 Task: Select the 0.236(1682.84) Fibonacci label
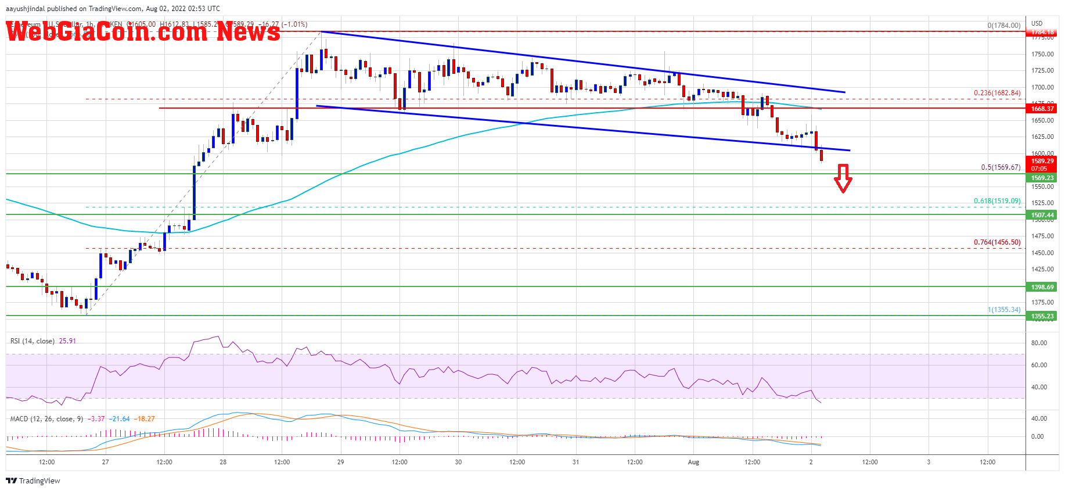click(997, 93)
